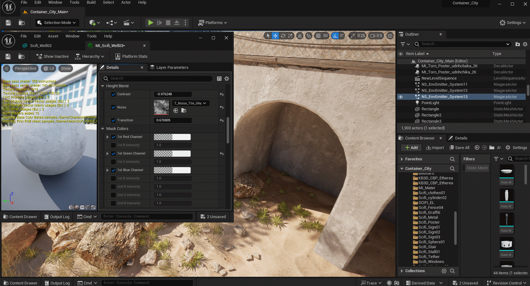Viewport: 530px width, 286px height.
Task: Click the Browse to Noise texture icon
Action: 184,111
